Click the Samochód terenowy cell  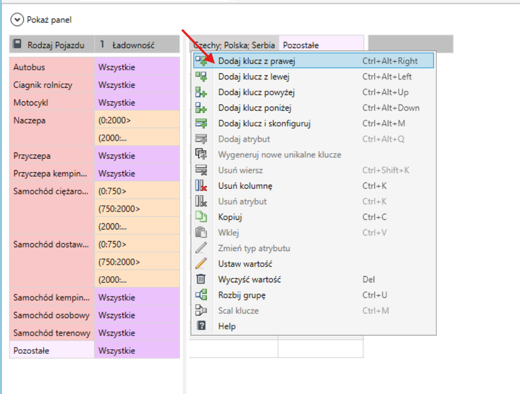[52, 333]
